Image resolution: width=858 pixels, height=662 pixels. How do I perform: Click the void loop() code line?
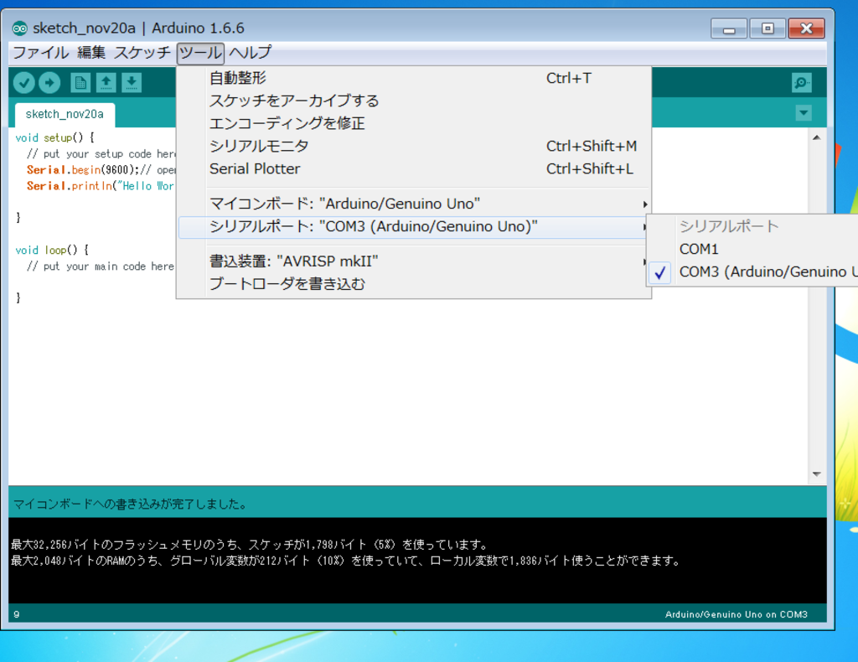pos(52,250)
